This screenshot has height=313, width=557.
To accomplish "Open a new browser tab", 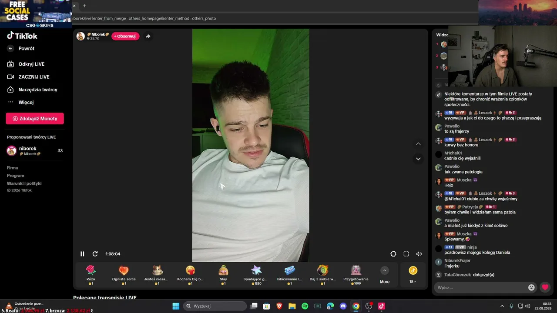I will [84, 6].
